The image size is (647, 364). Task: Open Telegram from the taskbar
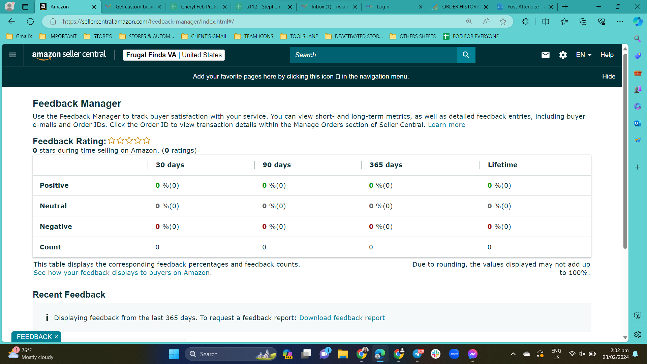point(417,354)
